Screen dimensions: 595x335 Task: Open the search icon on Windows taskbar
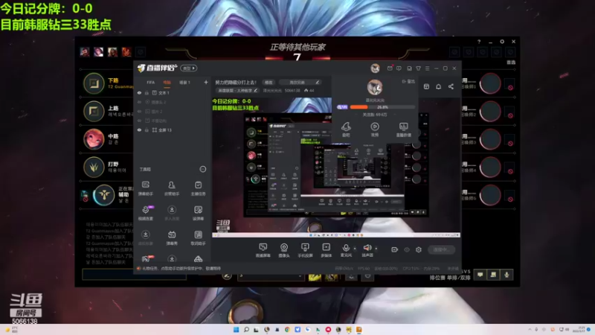246,329
